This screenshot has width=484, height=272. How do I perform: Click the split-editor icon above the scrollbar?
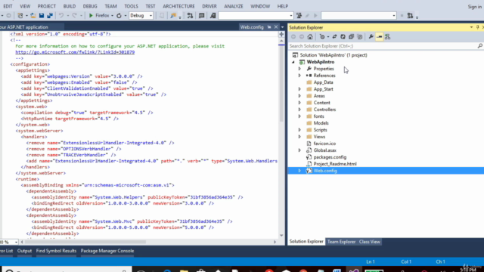(x=281, y=34)
